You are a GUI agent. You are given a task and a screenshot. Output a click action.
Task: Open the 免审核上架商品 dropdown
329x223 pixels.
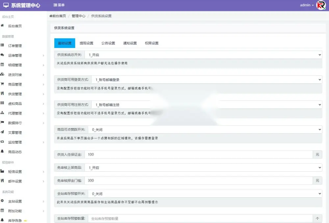pos(203,168)
